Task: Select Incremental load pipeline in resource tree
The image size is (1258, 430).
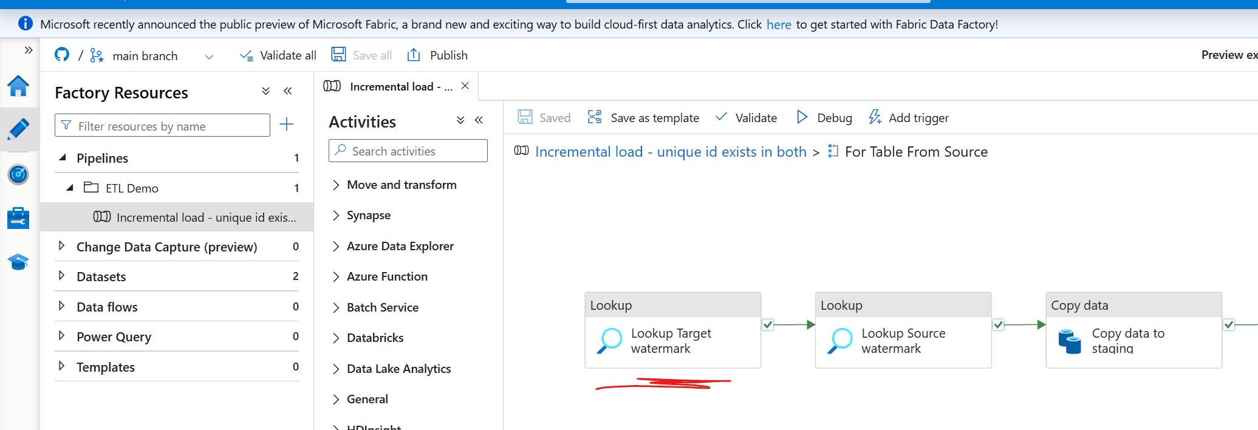Action: point(205,217)
